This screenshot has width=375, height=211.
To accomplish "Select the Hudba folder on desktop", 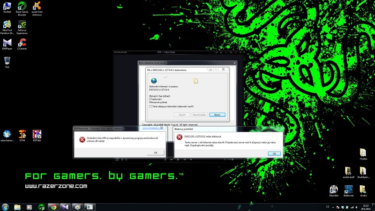I will pyautogui.click(x=363, y=153).
